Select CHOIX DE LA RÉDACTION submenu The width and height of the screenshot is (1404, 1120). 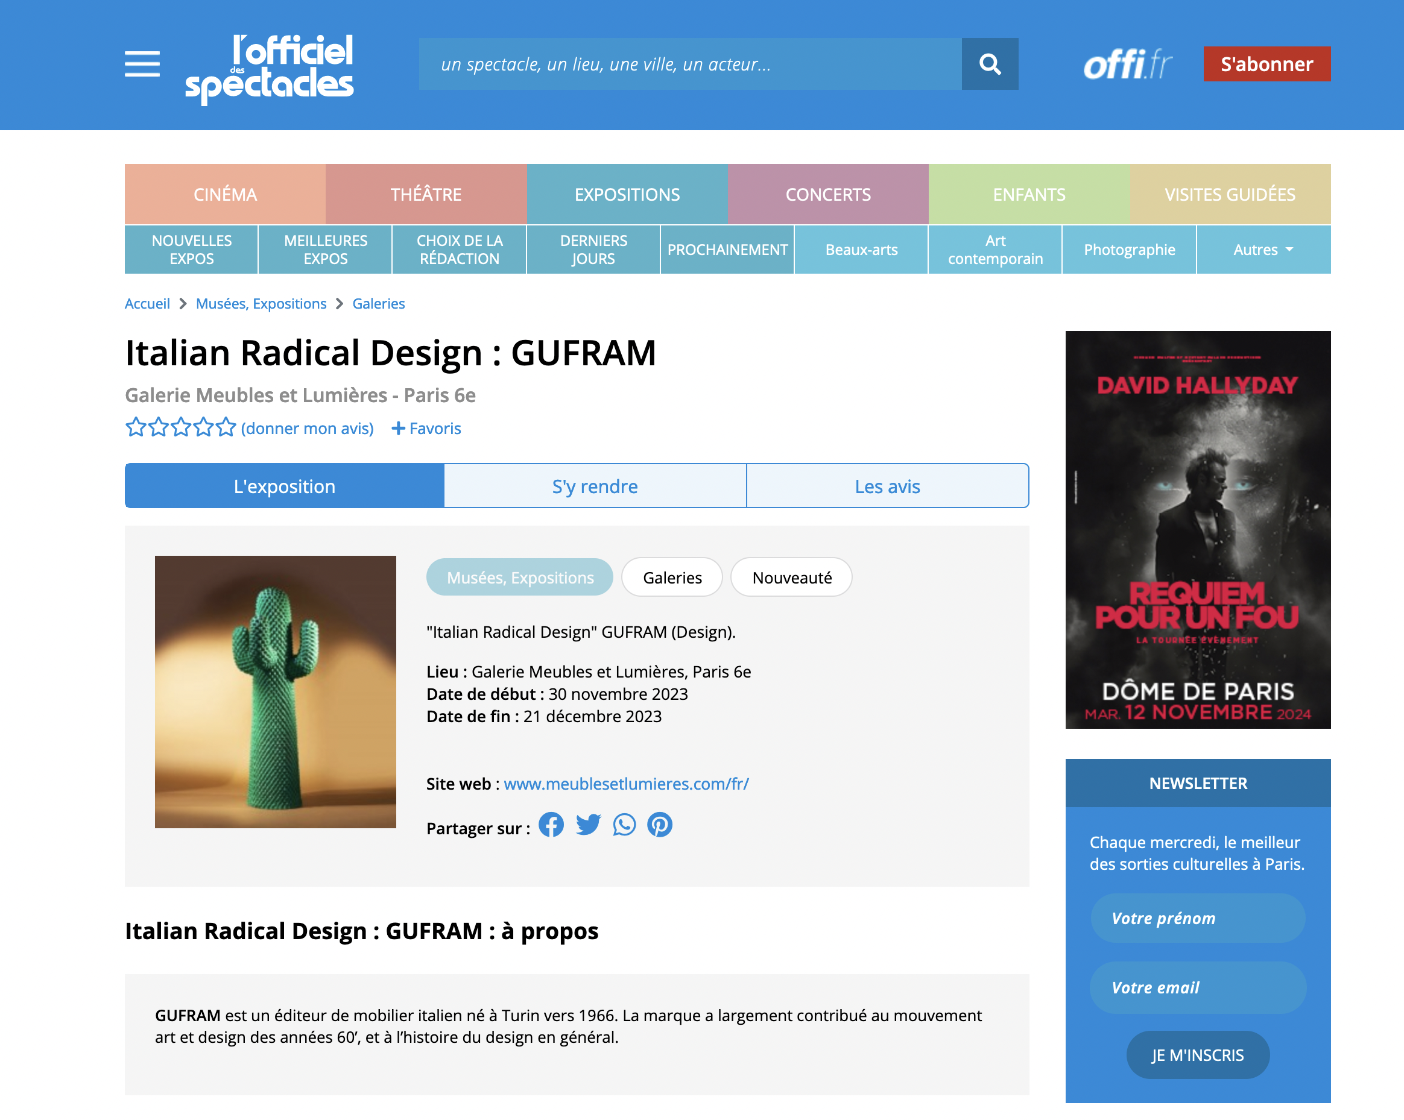click(x=459, y=250)
